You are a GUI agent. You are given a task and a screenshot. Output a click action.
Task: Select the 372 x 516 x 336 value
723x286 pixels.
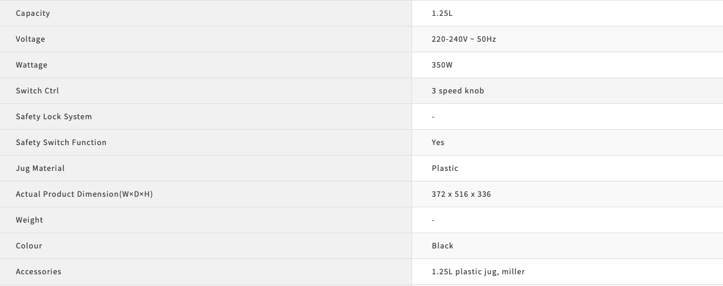click(x=461, y=194)
